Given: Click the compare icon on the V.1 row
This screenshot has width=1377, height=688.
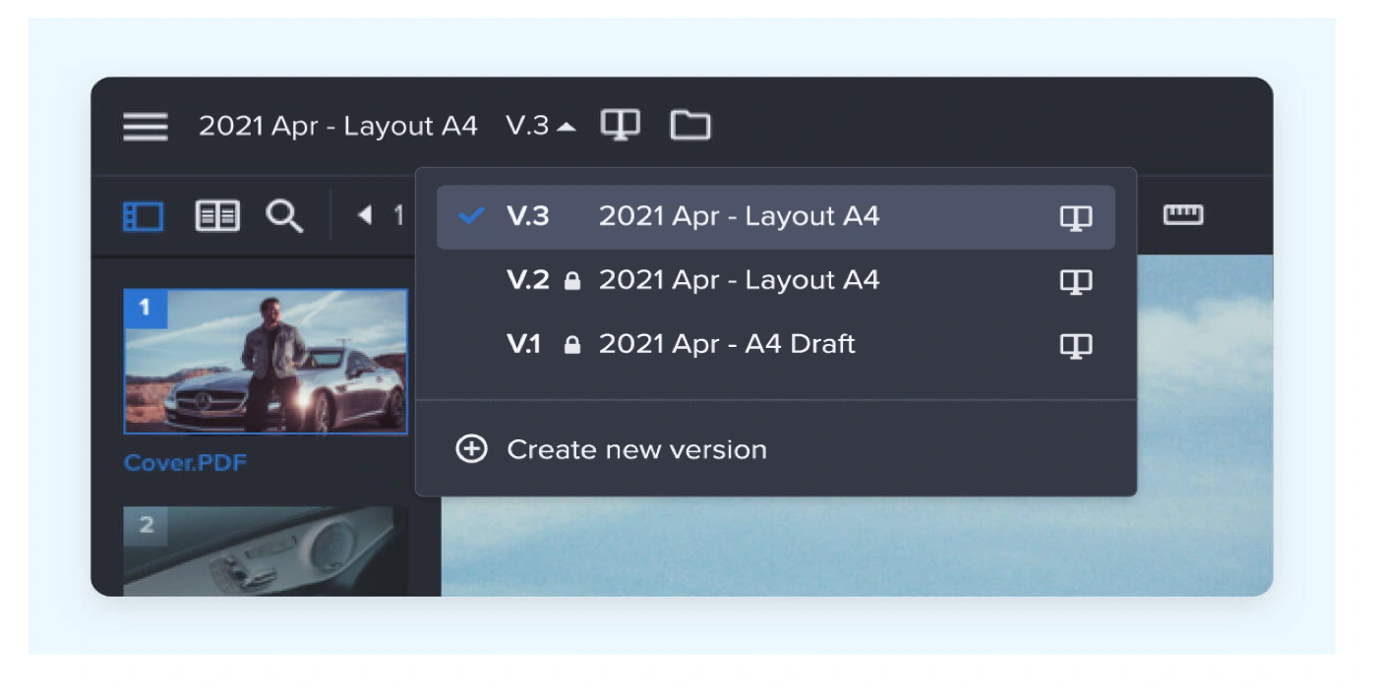Looking at the screenshot, I should tap(1076, 346).
